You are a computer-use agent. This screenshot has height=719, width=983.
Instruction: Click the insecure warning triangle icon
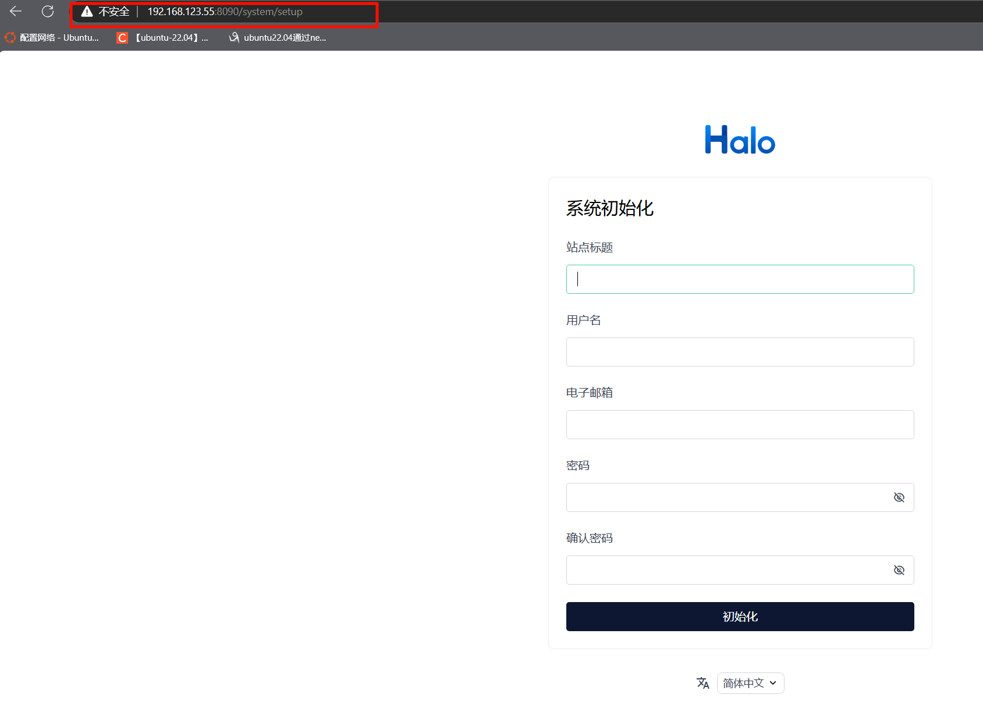pyautogui.click(x=87, y=12)
